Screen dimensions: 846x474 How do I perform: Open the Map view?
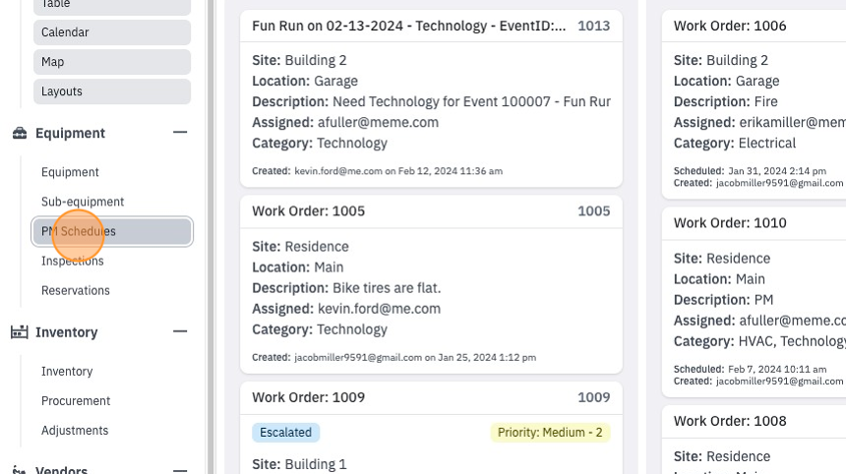point(112,62)
